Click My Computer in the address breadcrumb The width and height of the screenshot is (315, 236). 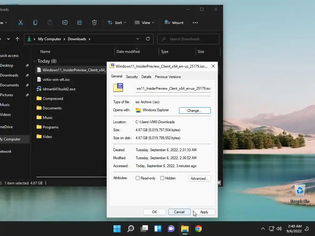(x=50, y=39)
